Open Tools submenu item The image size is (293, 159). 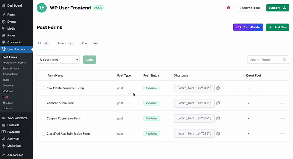(5, 80)
